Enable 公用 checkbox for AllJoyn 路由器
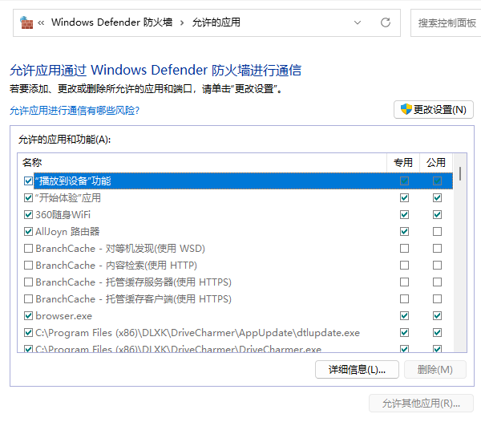This screenshot has height=422, width=481. coord(437,231)
